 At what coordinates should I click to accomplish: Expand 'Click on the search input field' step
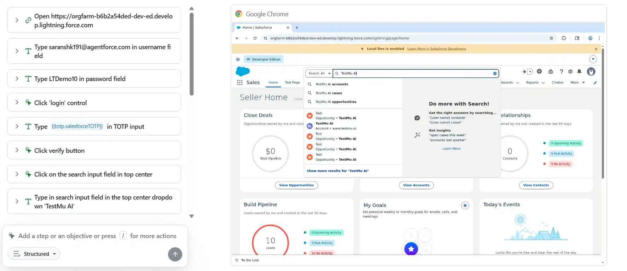tap(17, 174)
